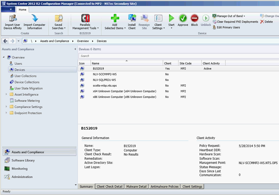Image resolution: width=279 pixels, height=195 pixels.
Task: Expand the Compliance Settings folder
Action: (x=6, y=106)
